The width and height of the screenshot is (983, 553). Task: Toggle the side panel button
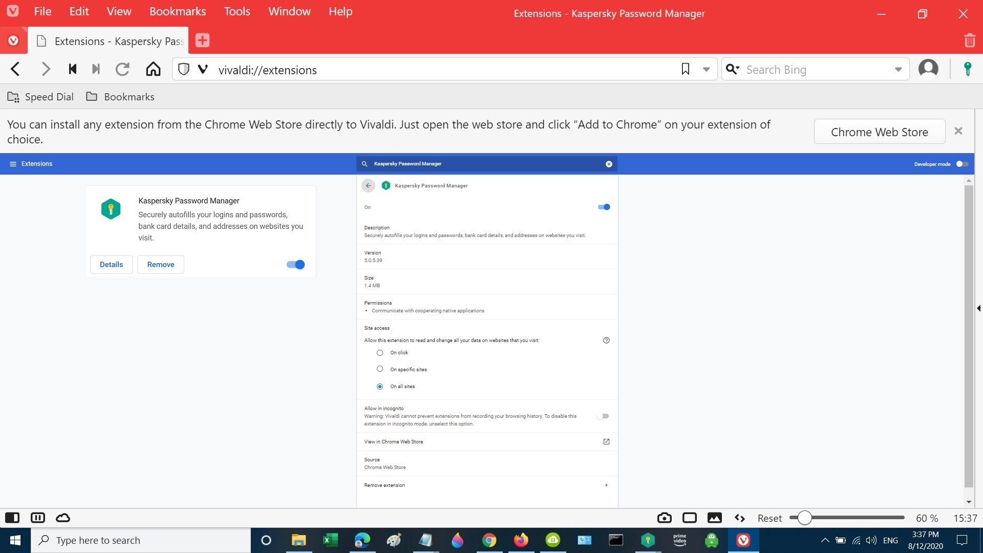click(x=12, y=518)
